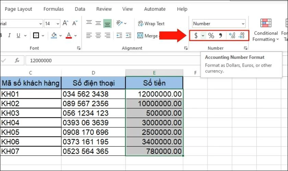Open the Number format combo box
Screen dimensions: 288x171
pos(219,24)
